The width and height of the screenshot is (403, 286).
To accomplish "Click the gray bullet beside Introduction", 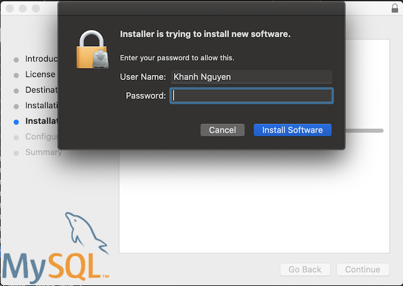I will click(16, 60).
